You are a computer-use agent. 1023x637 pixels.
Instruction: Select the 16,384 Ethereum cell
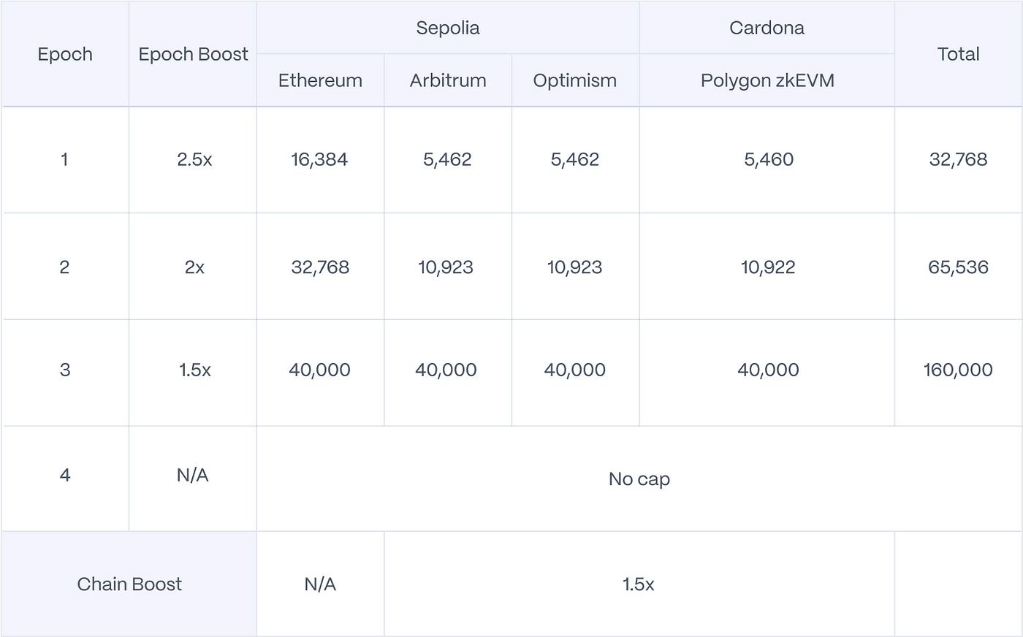pos(320,160)
